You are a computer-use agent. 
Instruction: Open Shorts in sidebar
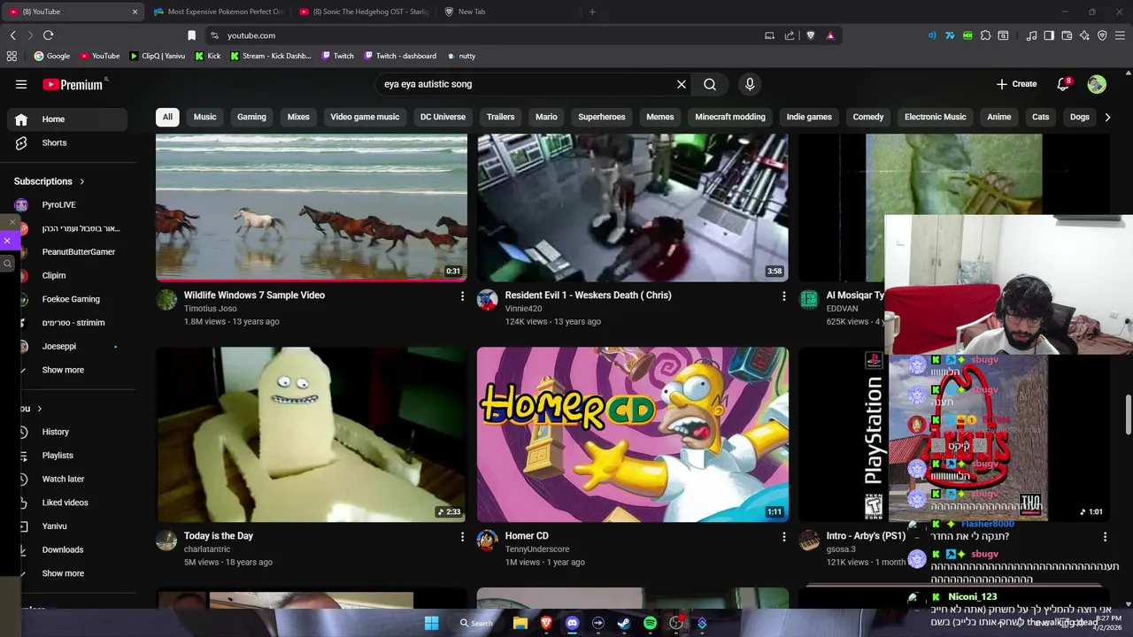click(67, 142)
